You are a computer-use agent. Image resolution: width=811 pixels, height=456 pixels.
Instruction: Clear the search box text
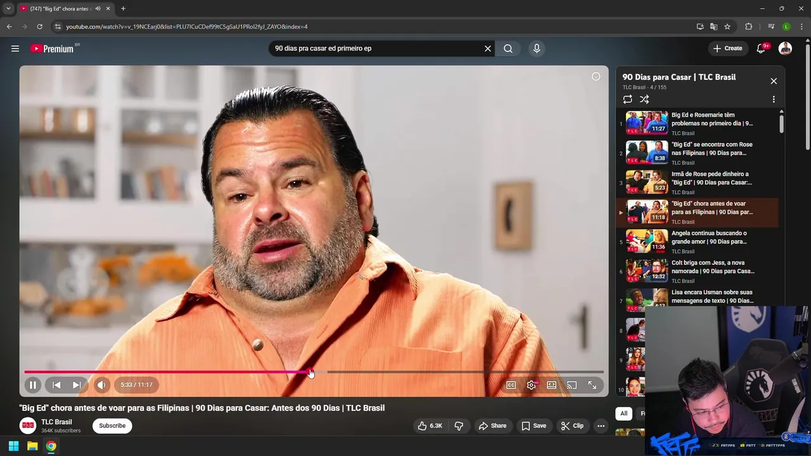pyautogui.click(x=488, y=48)
